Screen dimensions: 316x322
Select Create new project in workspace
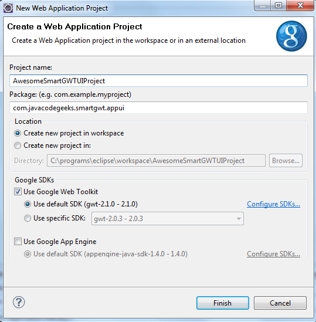pyautogui.click(x=18, y=133)
